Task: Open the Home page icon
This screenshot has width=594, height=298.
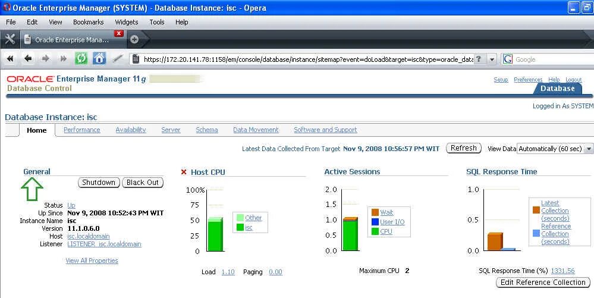Action: coord(99,59)
